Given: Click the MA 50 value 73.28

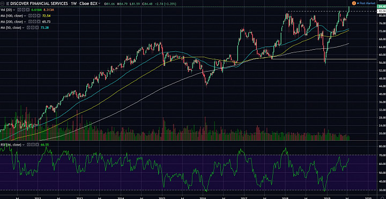Looking at the screenshot, I should point(45,27).
